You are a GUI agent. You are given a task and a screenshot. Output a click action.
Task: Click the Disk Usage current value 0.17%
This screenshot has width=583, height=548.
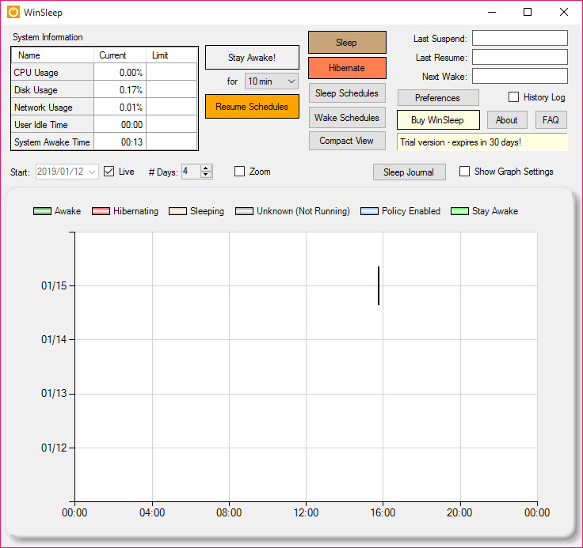120,90
